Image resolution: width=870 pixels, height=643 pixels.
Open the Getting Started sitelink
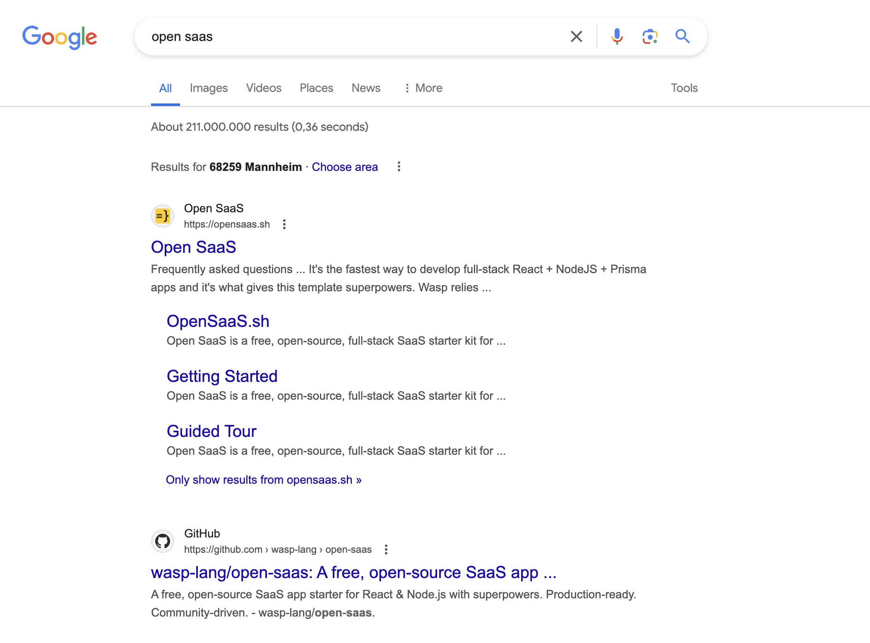222,376
